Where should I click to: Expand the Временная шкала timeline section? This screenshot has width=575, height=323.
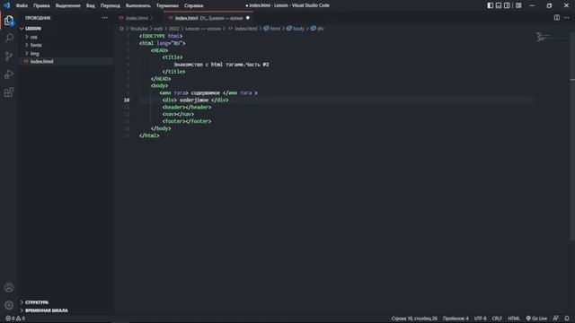tap(46, 310)
